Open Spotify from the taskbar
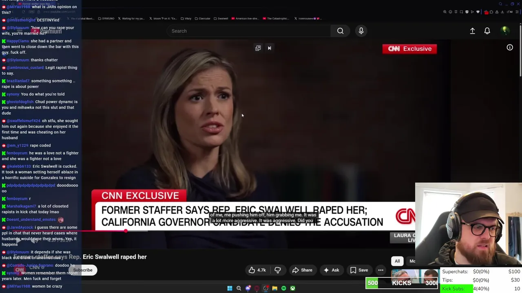 coord(283,288)
